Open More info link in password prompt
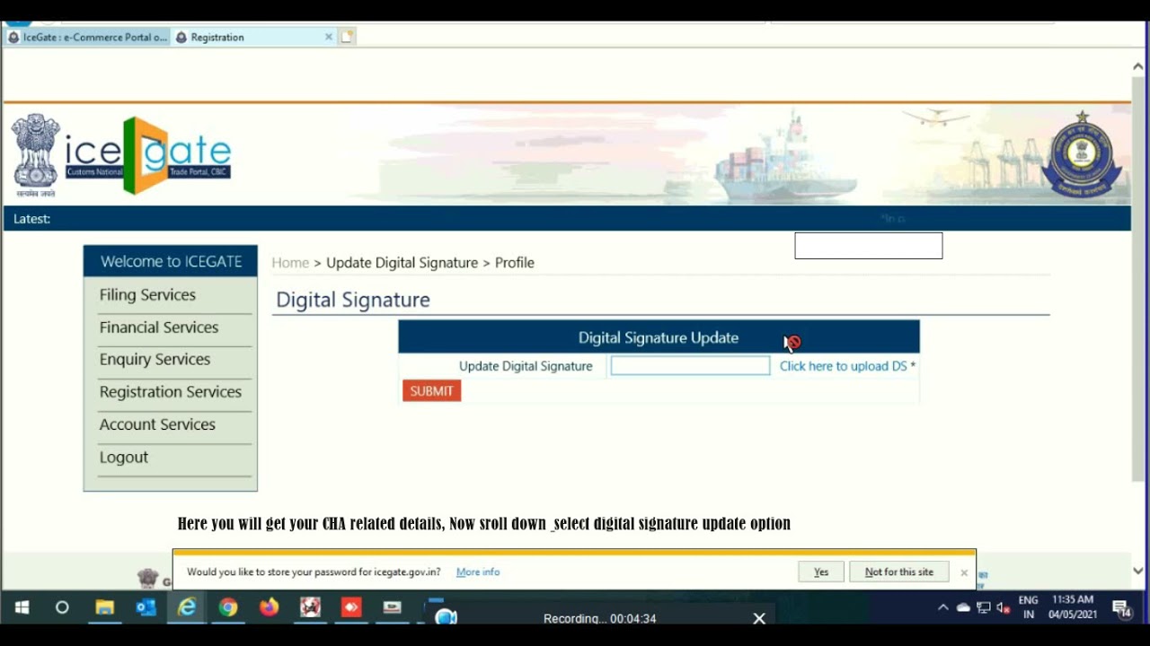Screen dimensions: 1150x646 click(x=478, y=572)
